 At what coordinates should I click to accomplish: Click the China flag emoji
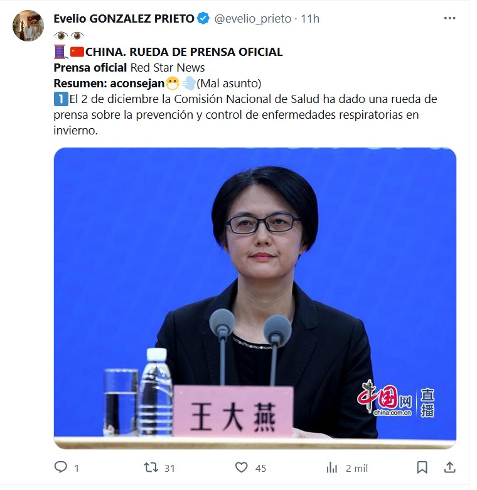[x=77, y=52]
